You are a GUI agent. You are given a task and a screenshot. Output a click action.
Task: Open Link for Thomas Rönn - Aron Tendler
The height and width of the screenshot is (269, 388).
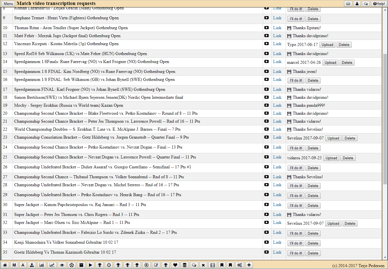[x=277, y=28]
